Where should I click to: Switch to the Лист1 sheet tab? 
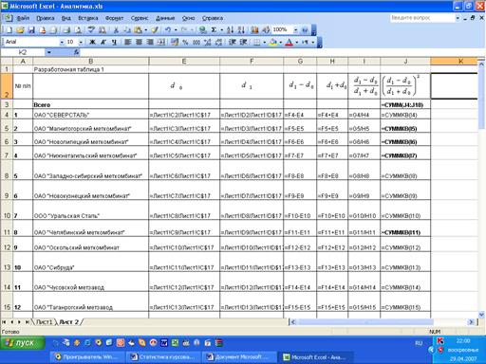tap(44, 322)
